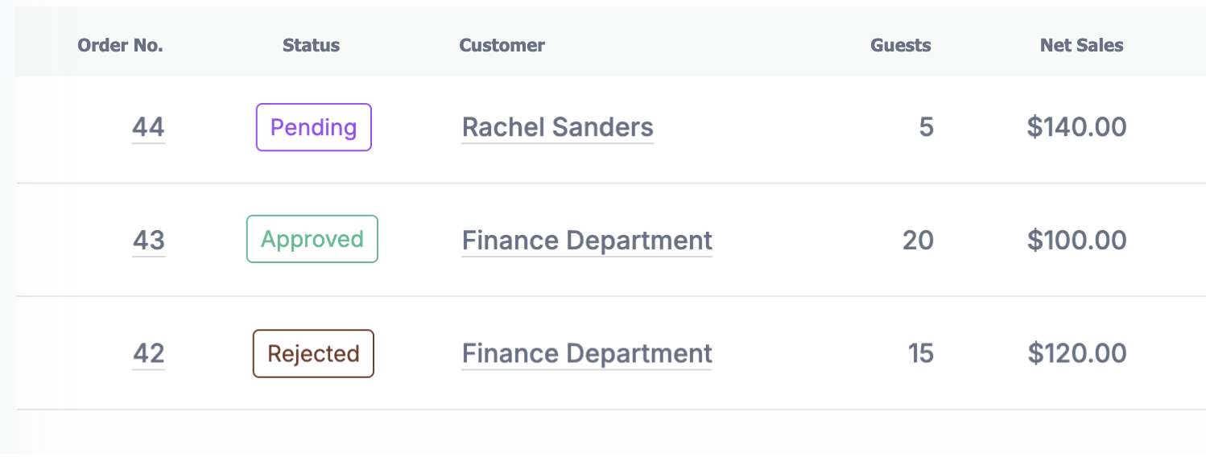Image resolution: width=1206 pixels, height=457 pixels.
Task: Sort by the Order No. column header
Action: 120,45
